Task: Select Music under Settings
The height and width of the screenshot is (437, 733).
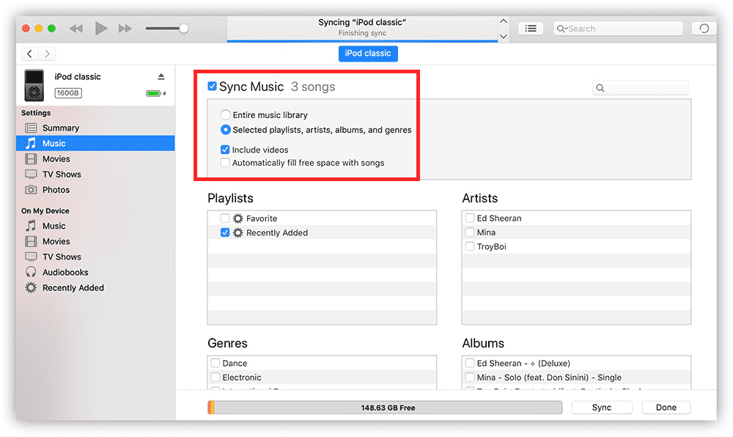Action: [95, 143]
